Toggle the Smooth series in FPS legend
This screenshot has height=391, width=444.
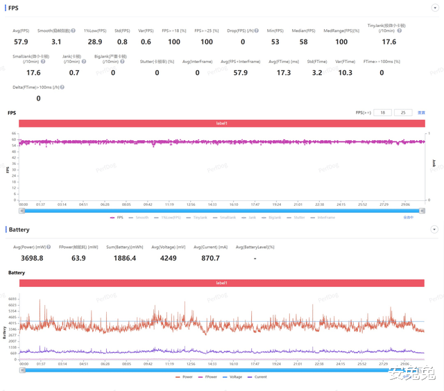click(x=139, y=218)
